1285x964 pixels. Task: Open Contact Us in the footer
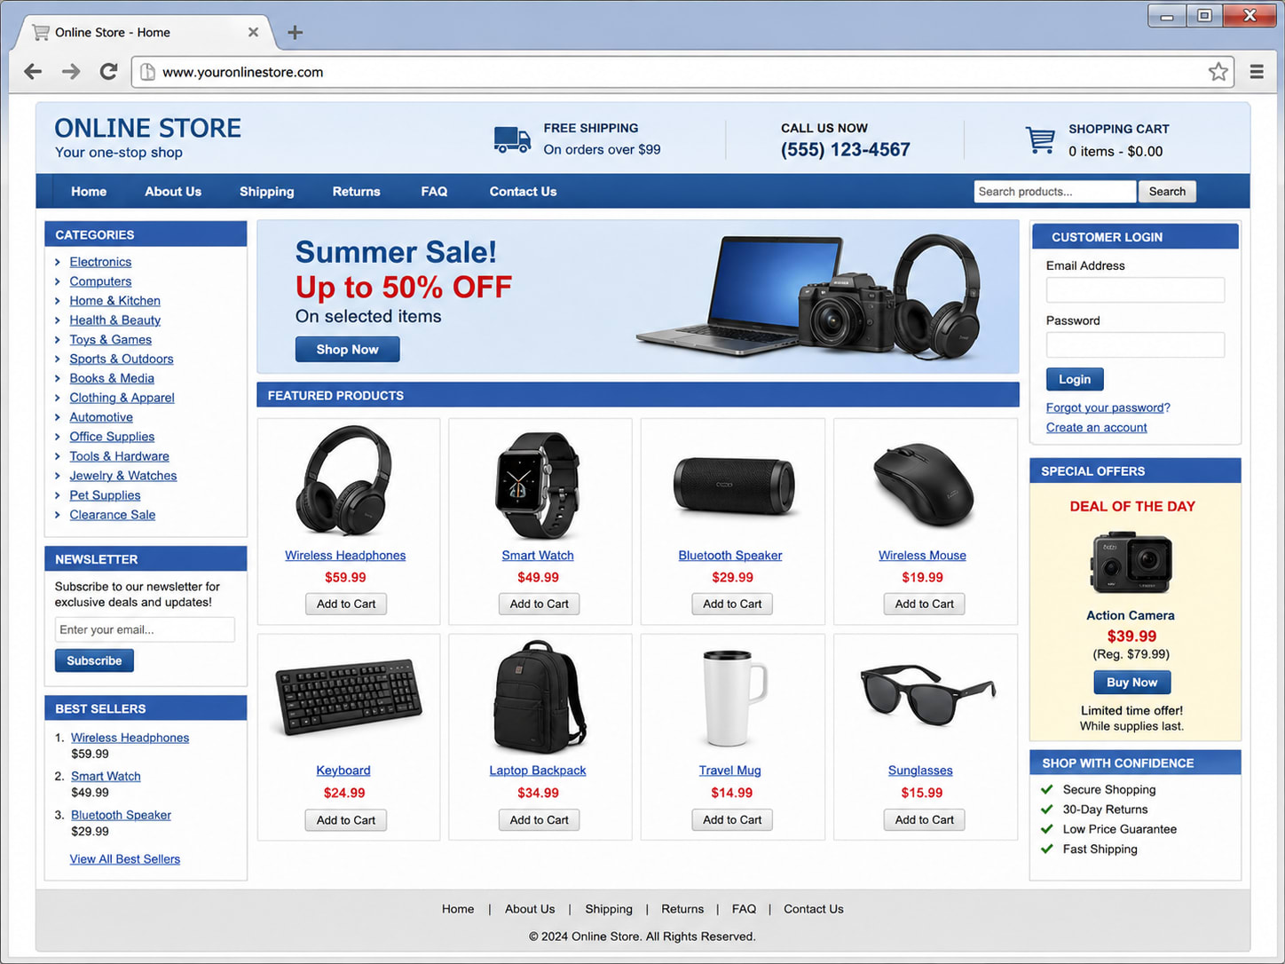coord(813,909)
